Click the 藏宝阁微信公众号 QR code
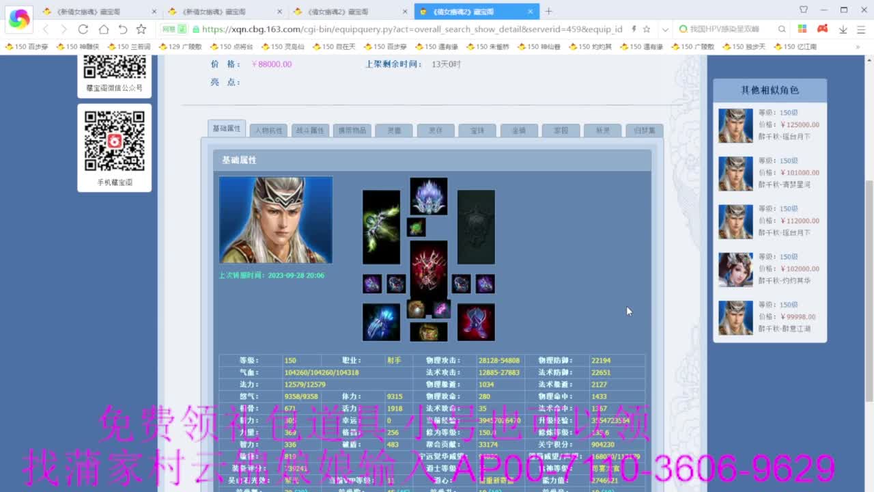 (x=115, y=67)
